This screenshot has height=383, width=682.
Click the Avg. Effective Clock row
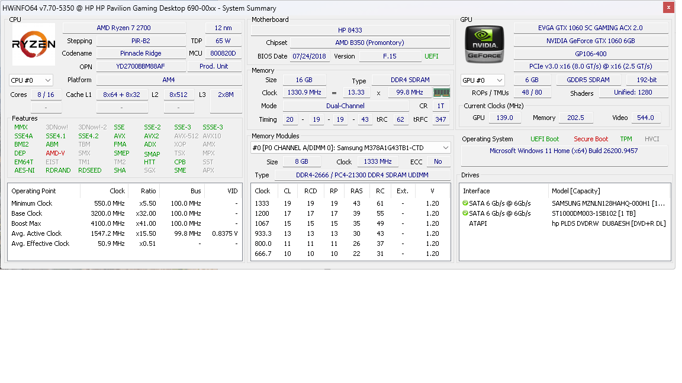point(125,244)
